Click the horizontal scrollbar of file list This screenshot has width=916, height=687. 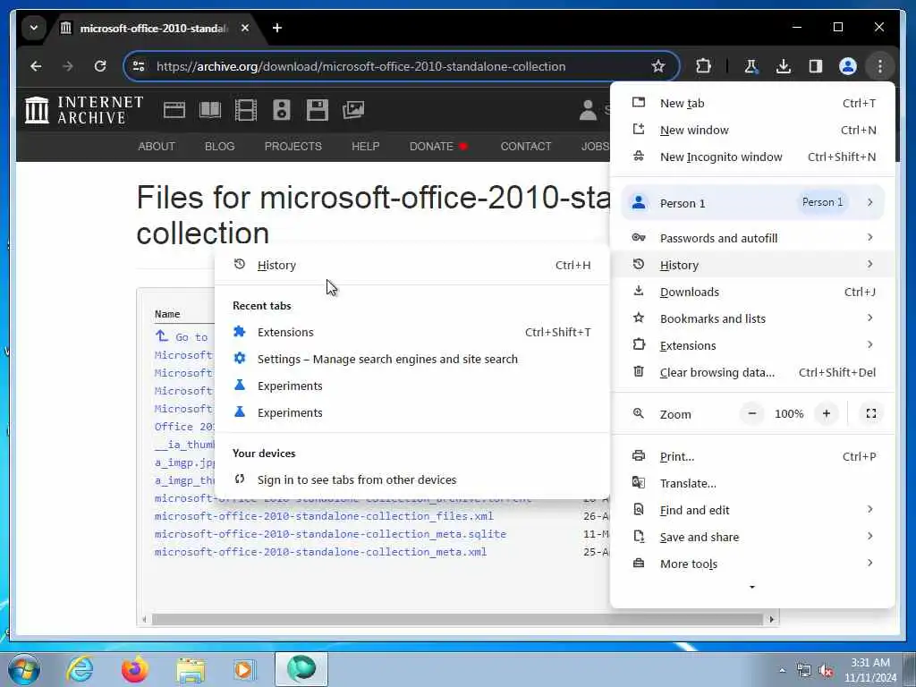pyautogui.click(x=457, y=619)
